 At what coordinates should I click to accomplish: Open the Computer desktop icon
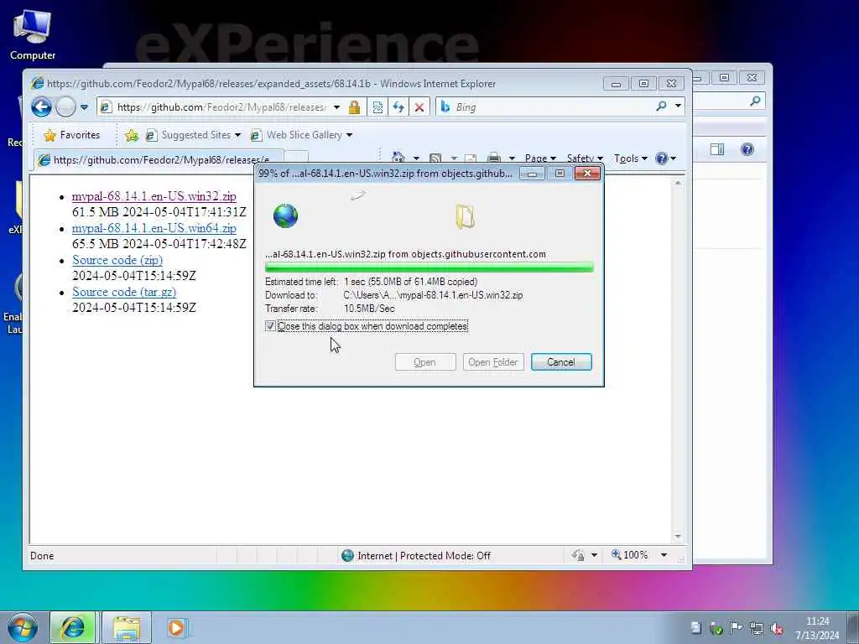point(33,34)
